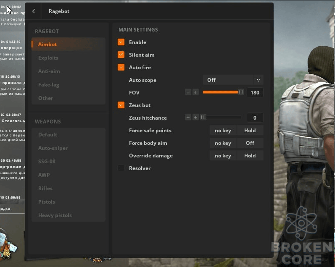Open Pistols weapon settings
The height and width of the screenshot is (267, 335).
[x=69, y=202]
